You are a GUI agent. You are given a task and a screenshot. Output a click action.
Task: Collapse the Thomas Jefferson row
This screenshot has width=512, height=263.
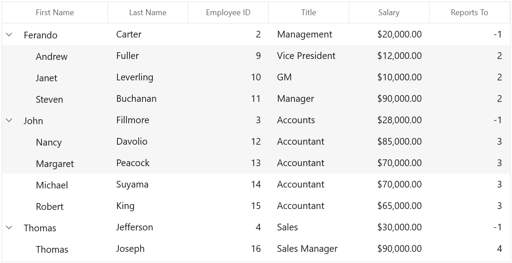tap(9, 227)
